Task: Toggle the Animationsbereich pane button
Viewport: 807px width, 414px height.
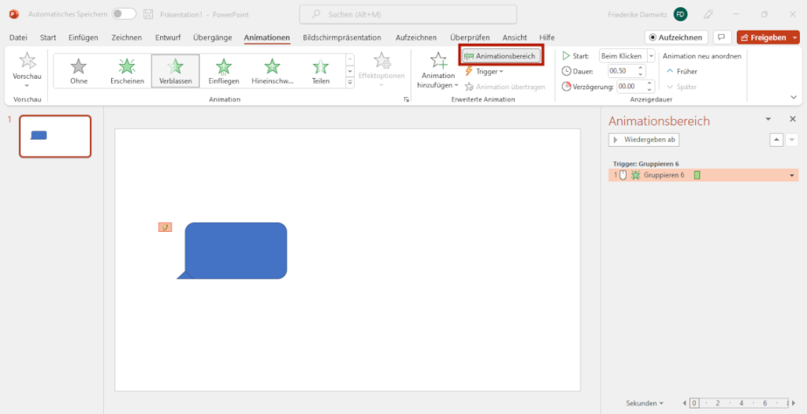Action: (x=501, y=56)
